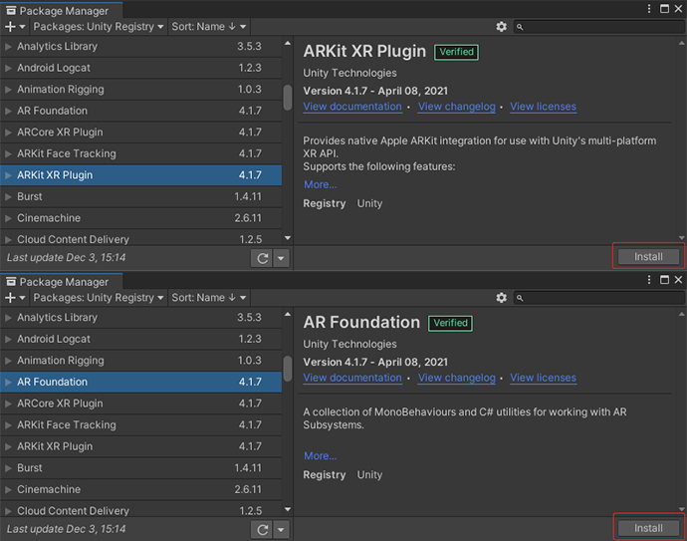
Task: Expand AR Foundation row in bottom window
Action: pos(8,382)
